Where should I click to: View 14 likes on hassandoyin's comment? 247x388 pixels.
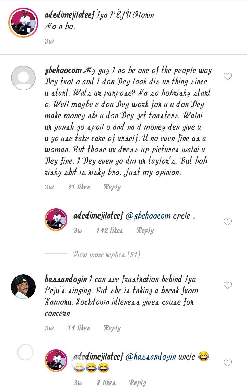coord(79,328)
